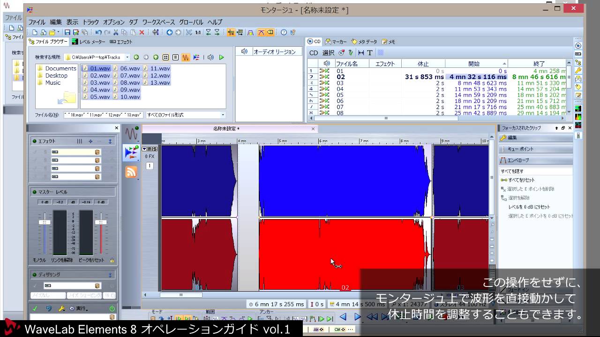Open the folder path dropdown
This screenshot has width=600, height=337.
tap(128, 57)
